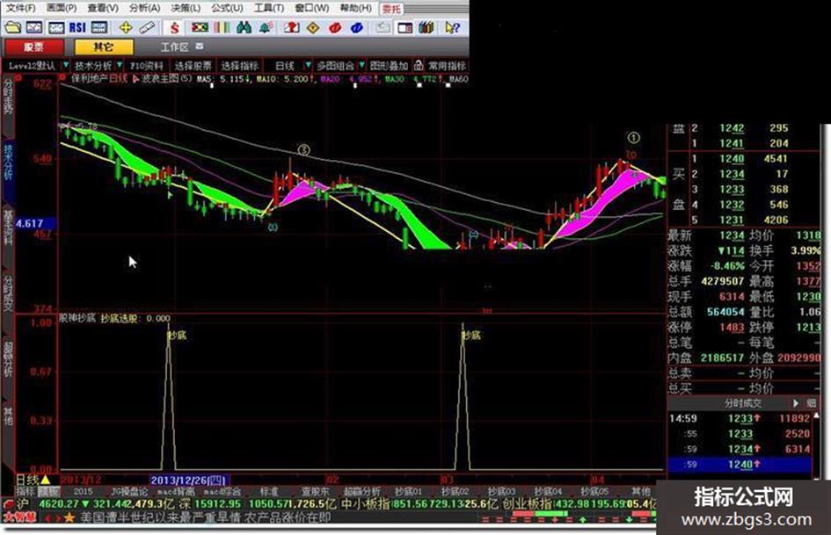Switch to the 抄底01 indicator tab

coord(409,492)
